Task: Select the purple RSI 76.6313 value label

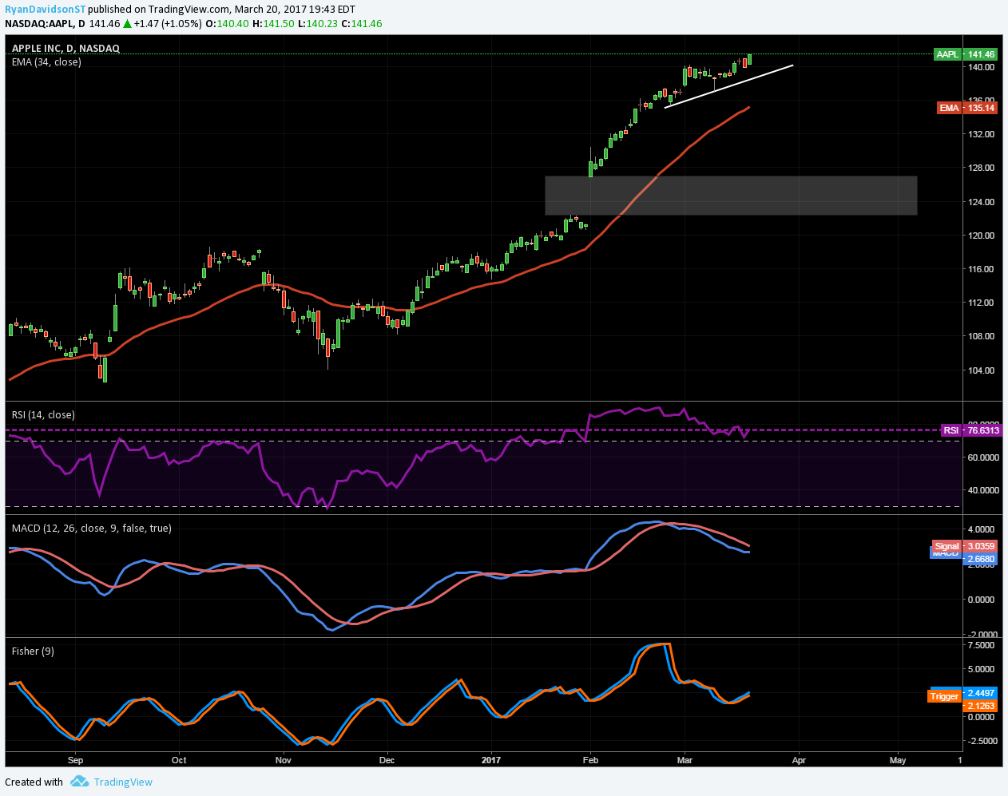Action: coord(970,430)
